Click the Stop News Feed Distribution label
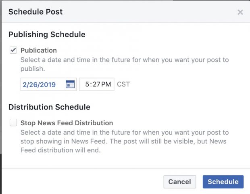This screenshot has height=194, width=250. 67,123
